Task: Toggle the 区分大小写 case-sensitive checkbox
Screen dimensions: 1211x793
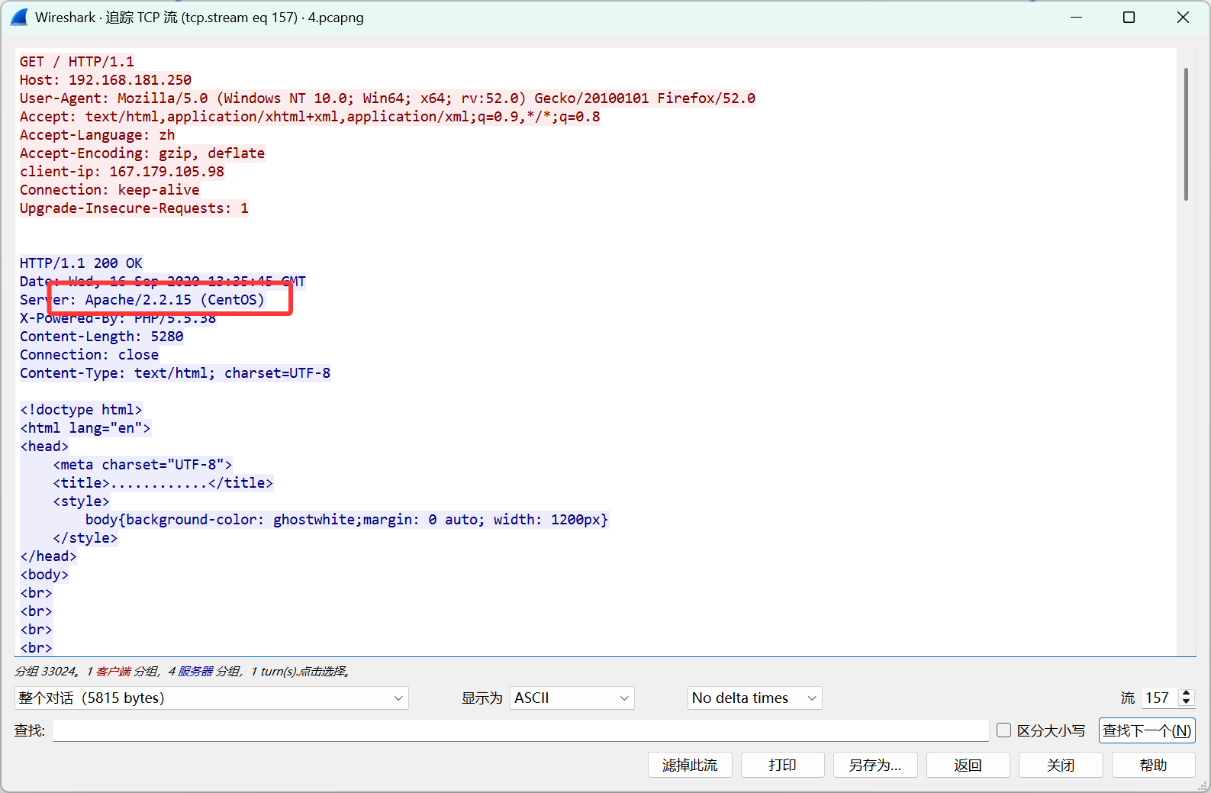Action: pyautogui.click(x=1004, y=730)
